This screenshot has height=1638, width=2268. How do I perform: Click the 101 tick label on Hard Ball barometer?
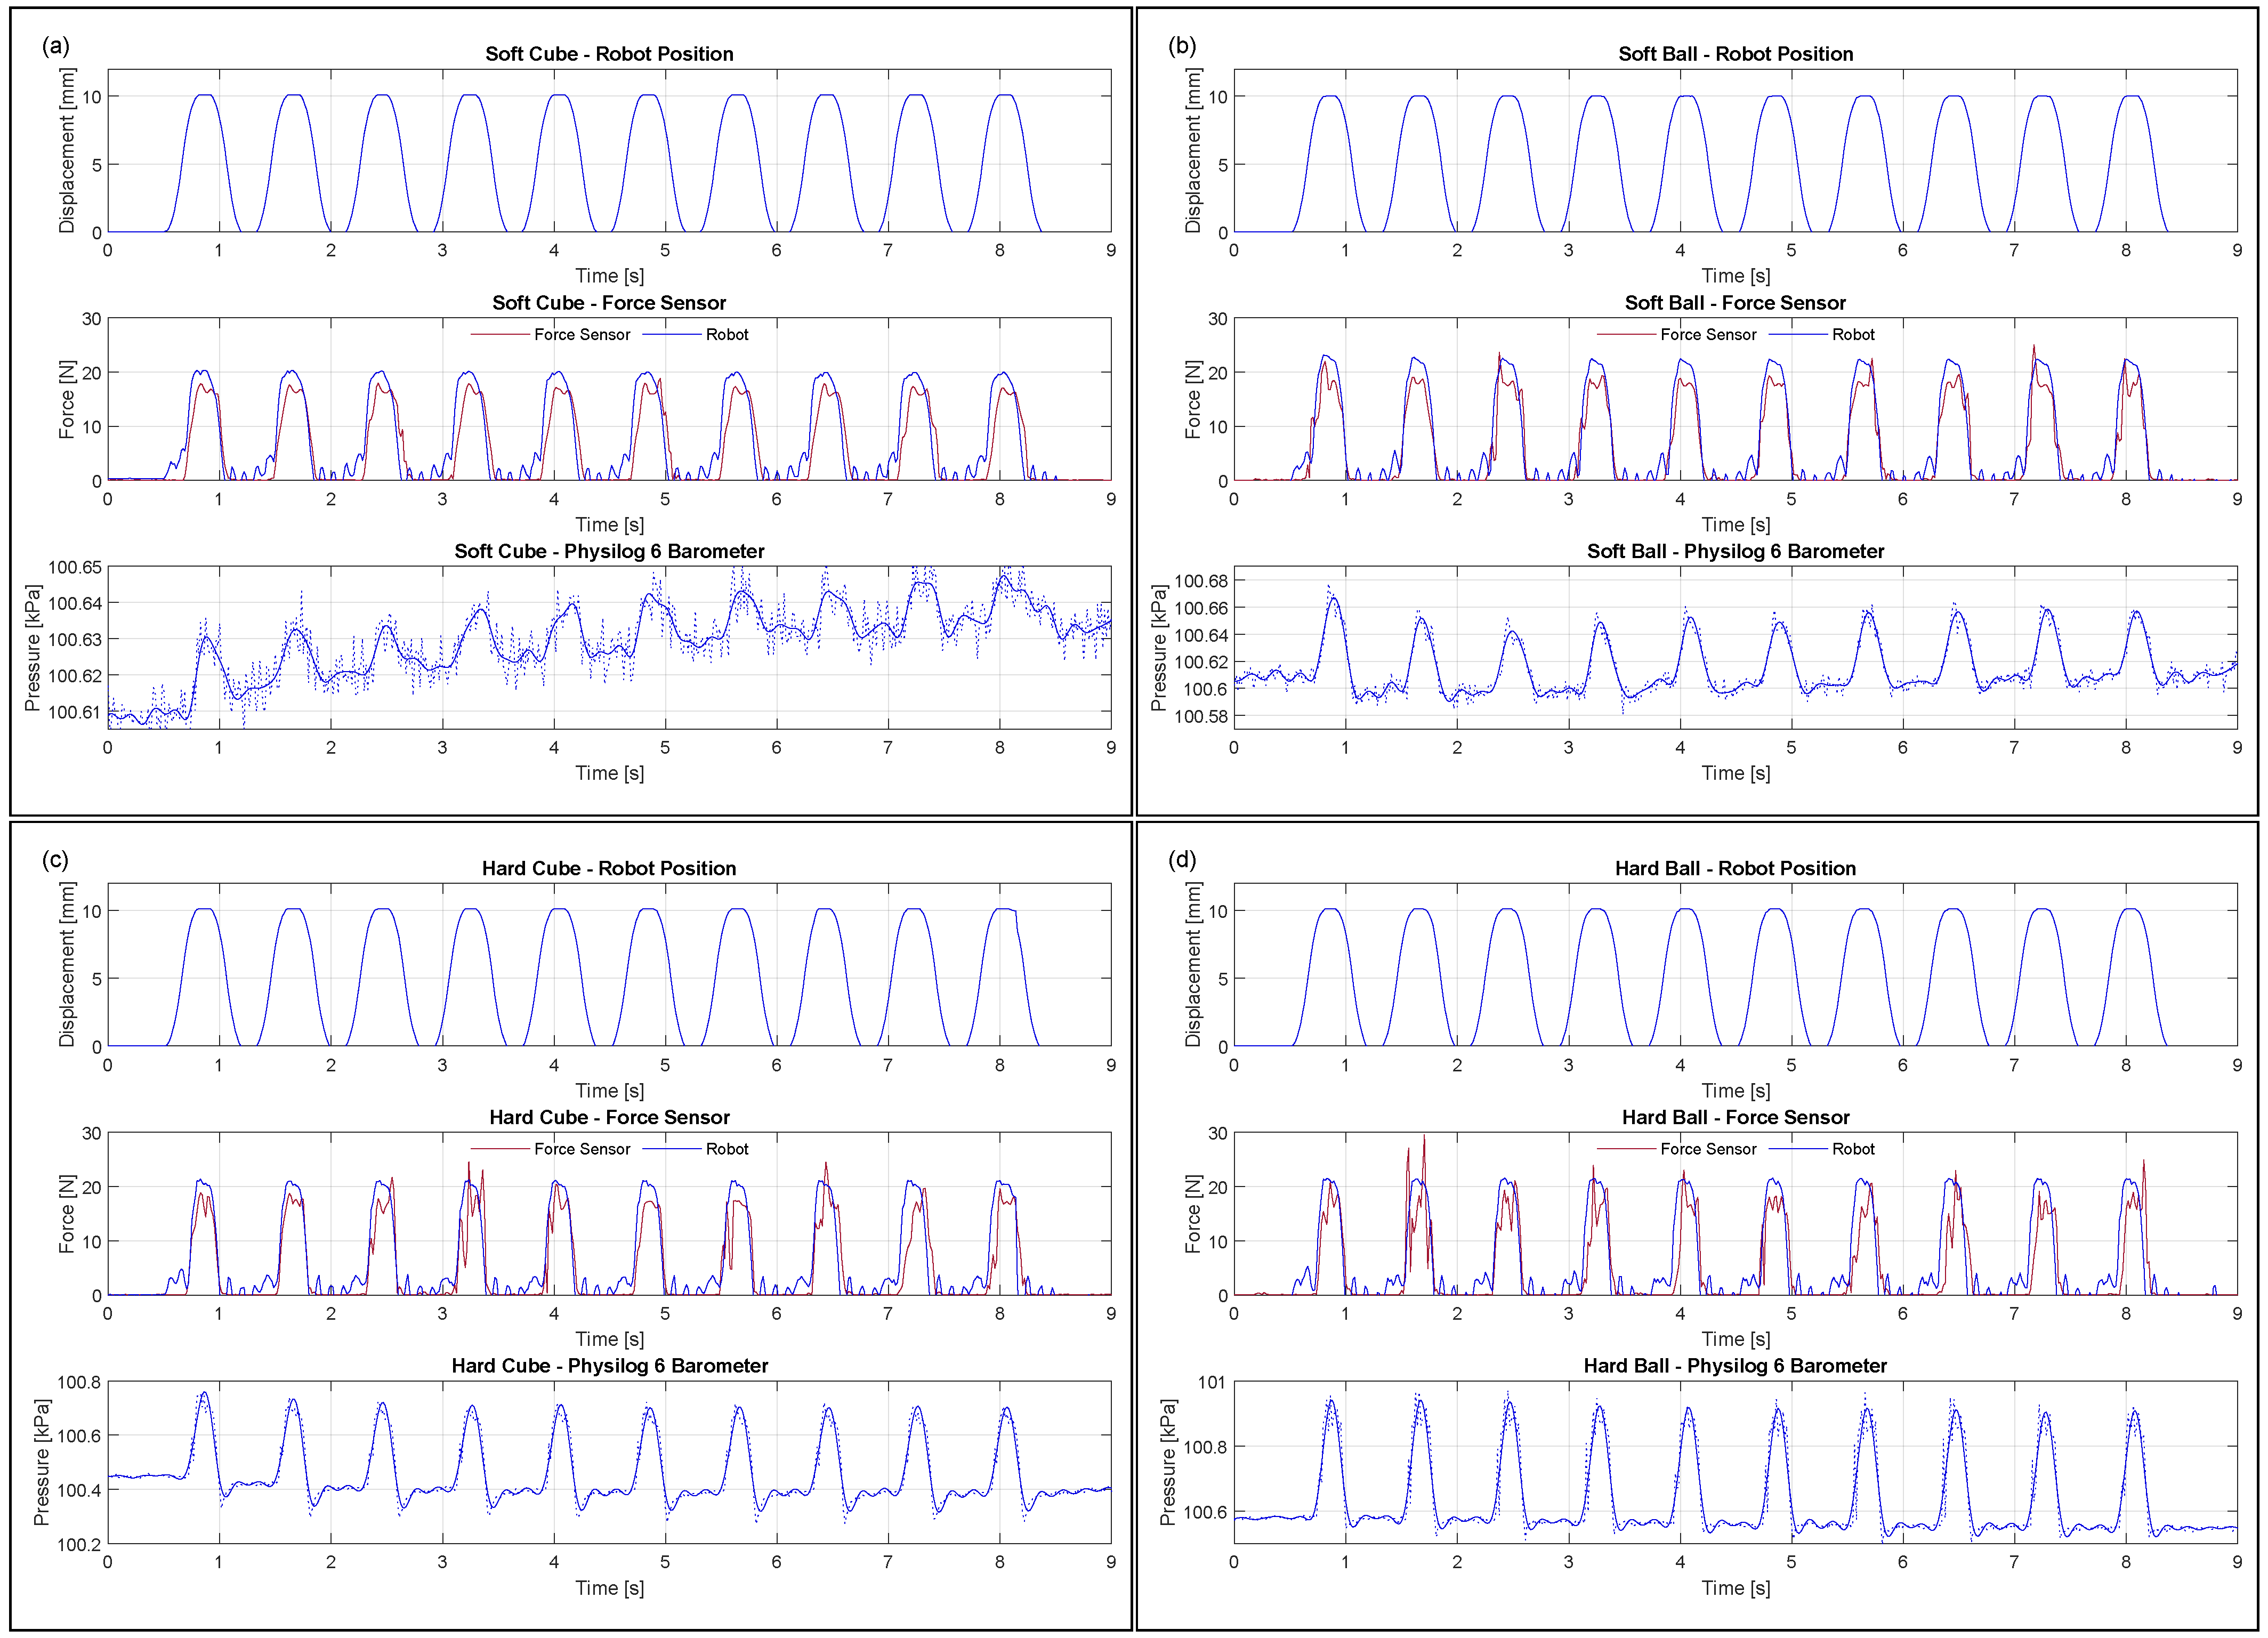click(1211, 1383)
